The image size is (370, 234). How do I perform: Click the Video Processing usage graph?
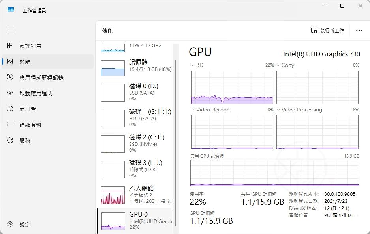(x=317, y=132)
